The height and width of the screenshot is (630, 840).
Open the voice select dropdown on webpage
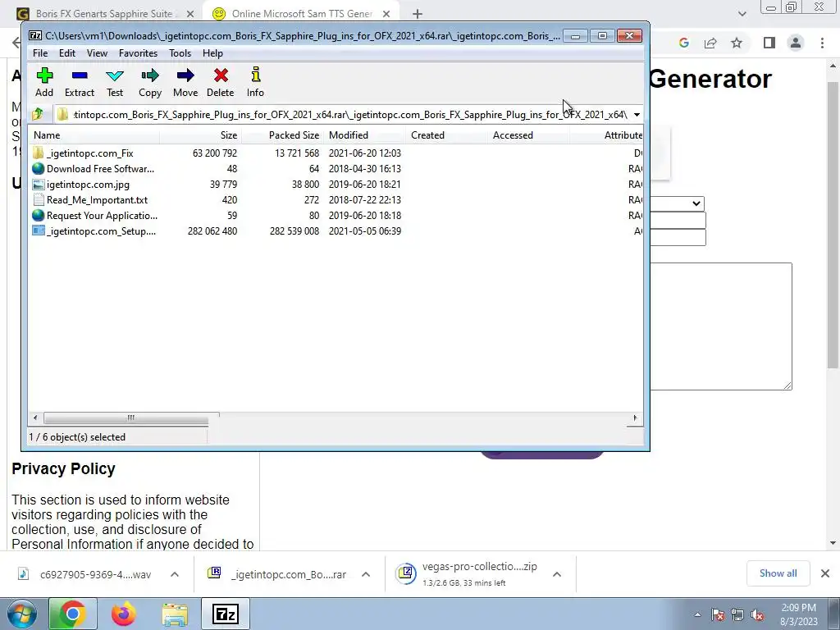[x=677, y=203]
